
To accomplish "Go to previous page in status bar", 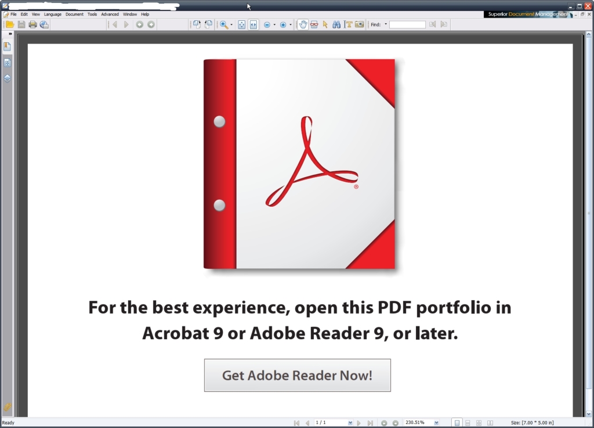I will (x=307, y=423).
